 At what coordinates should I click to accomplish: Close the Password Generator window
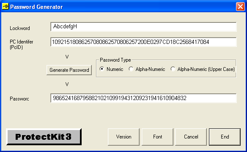click(240, 7)
